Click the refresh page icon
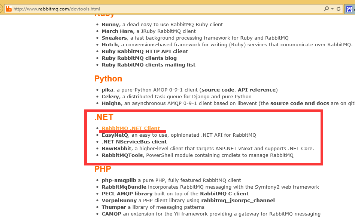 tap(339, 9)
